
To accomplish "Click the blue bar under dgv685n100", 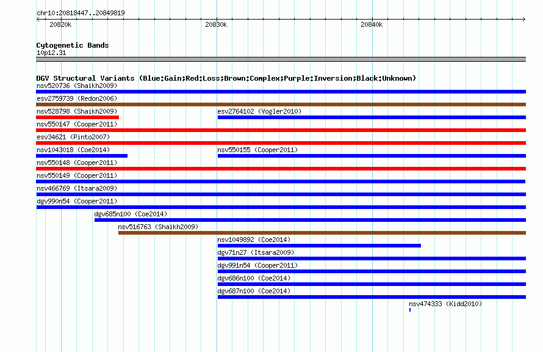I will (x=311, y=220).
